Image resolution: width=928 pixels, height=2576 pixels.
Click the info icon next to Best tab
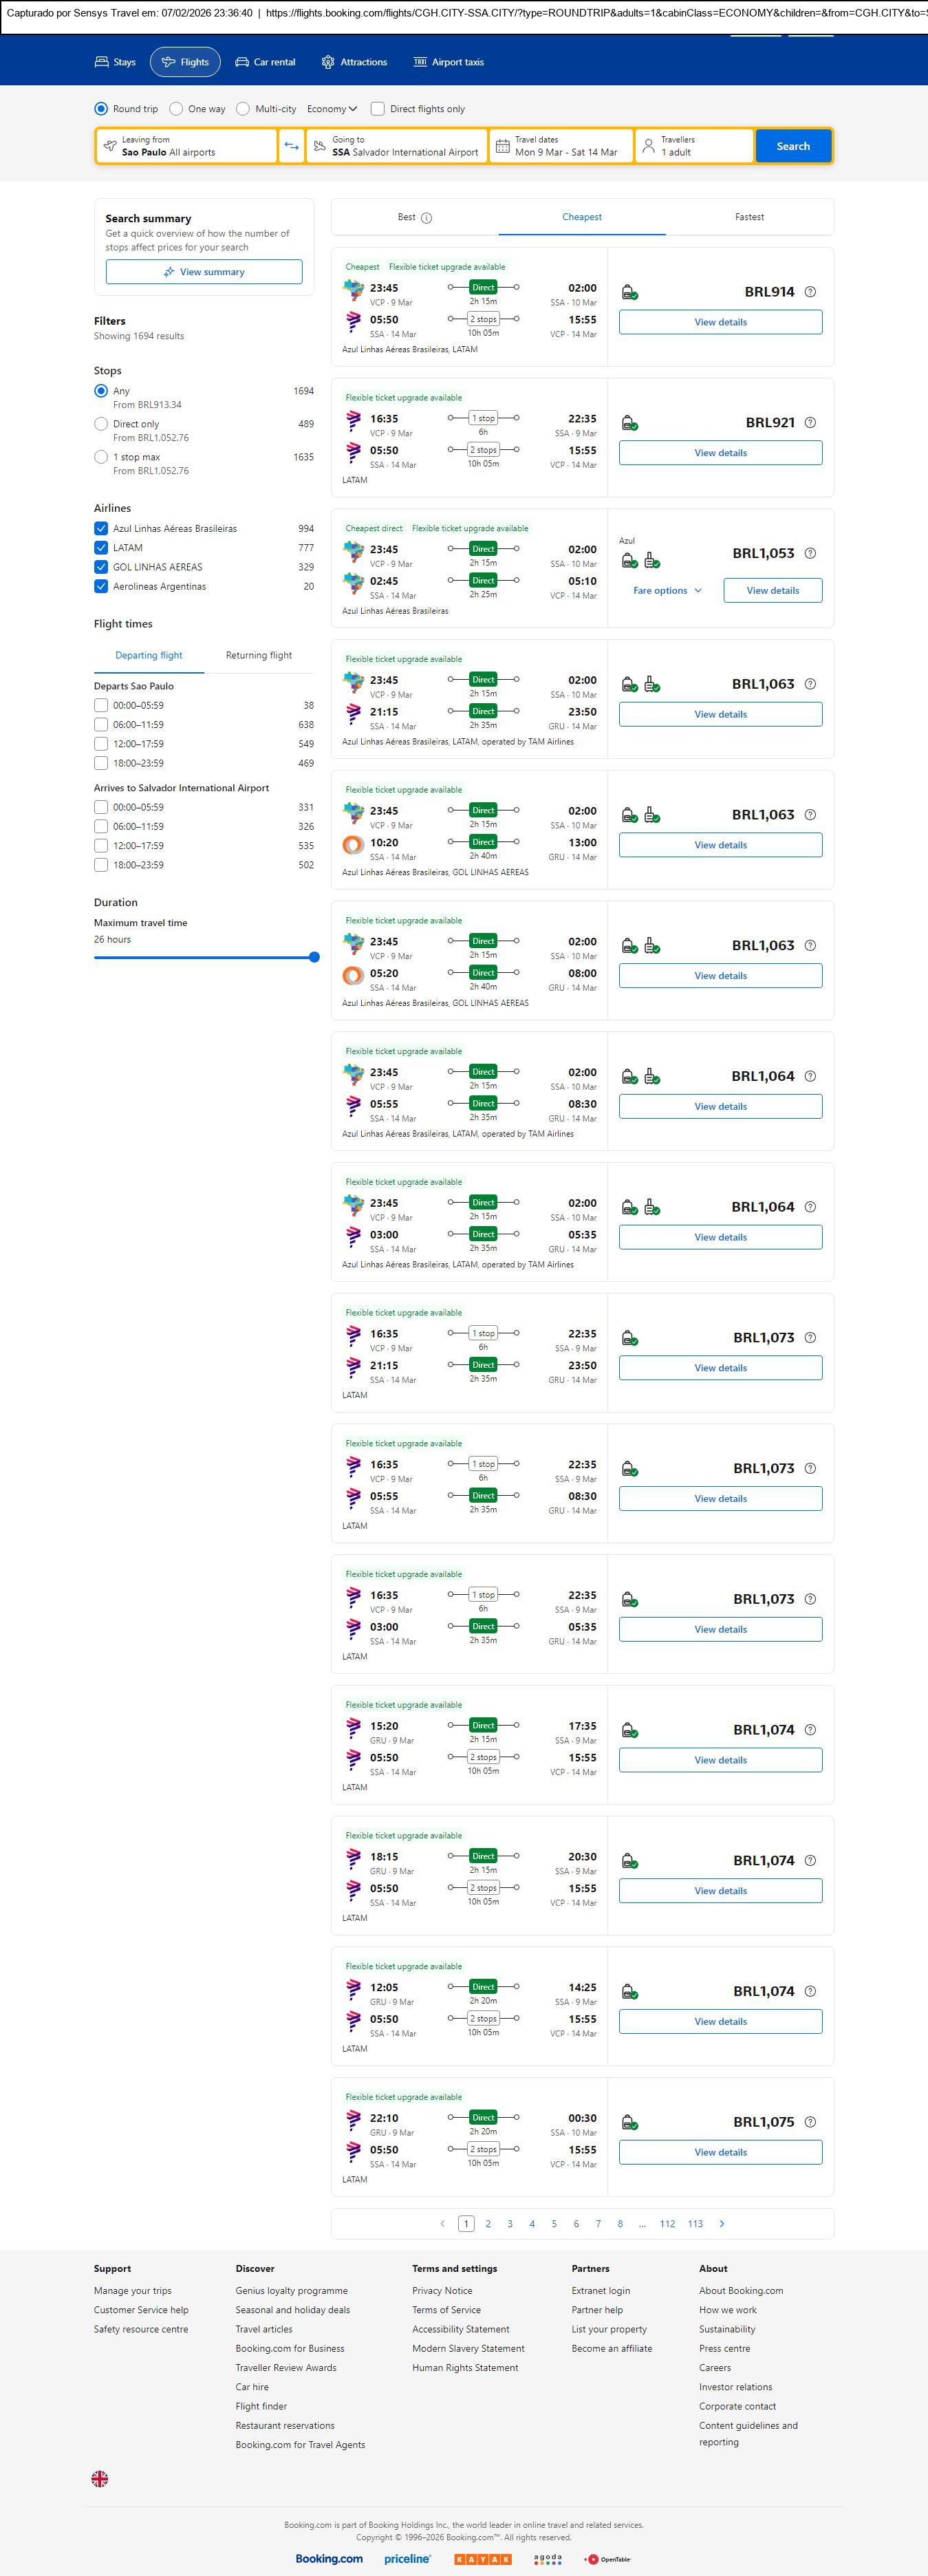coord(427,218)
